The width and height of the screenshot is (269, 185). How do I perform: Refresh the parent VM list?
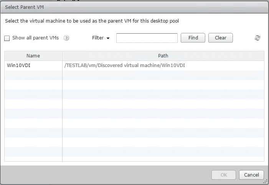coord(257,38)
